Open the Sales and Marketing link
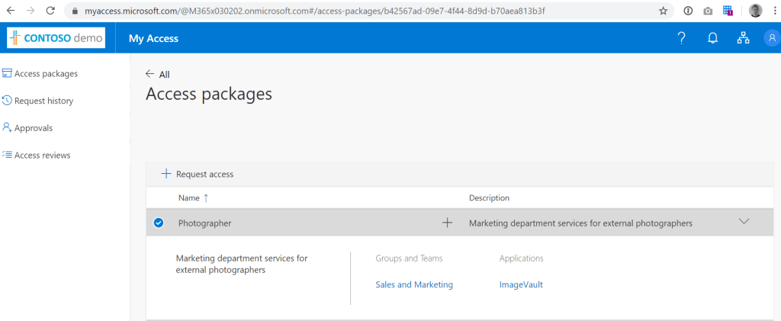The width and height of the screenshot is (781, 321). 414,284
